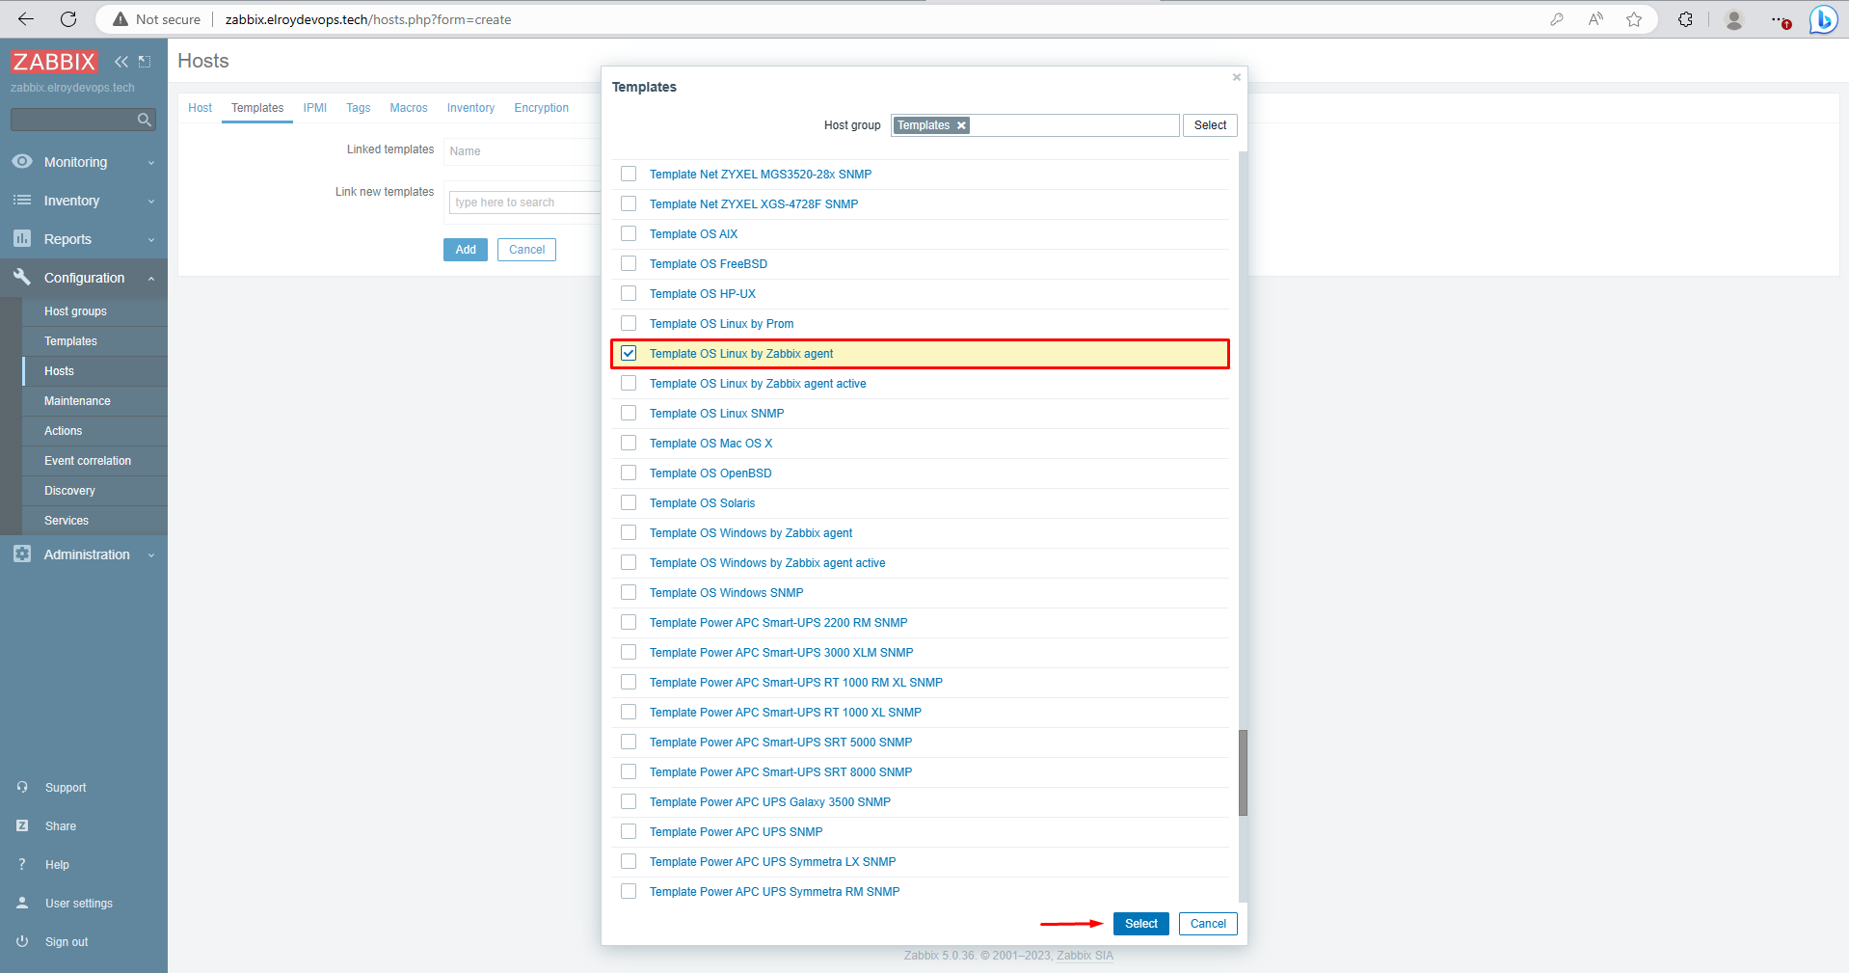Open Template OS HP-UX link

coord(703,294)
